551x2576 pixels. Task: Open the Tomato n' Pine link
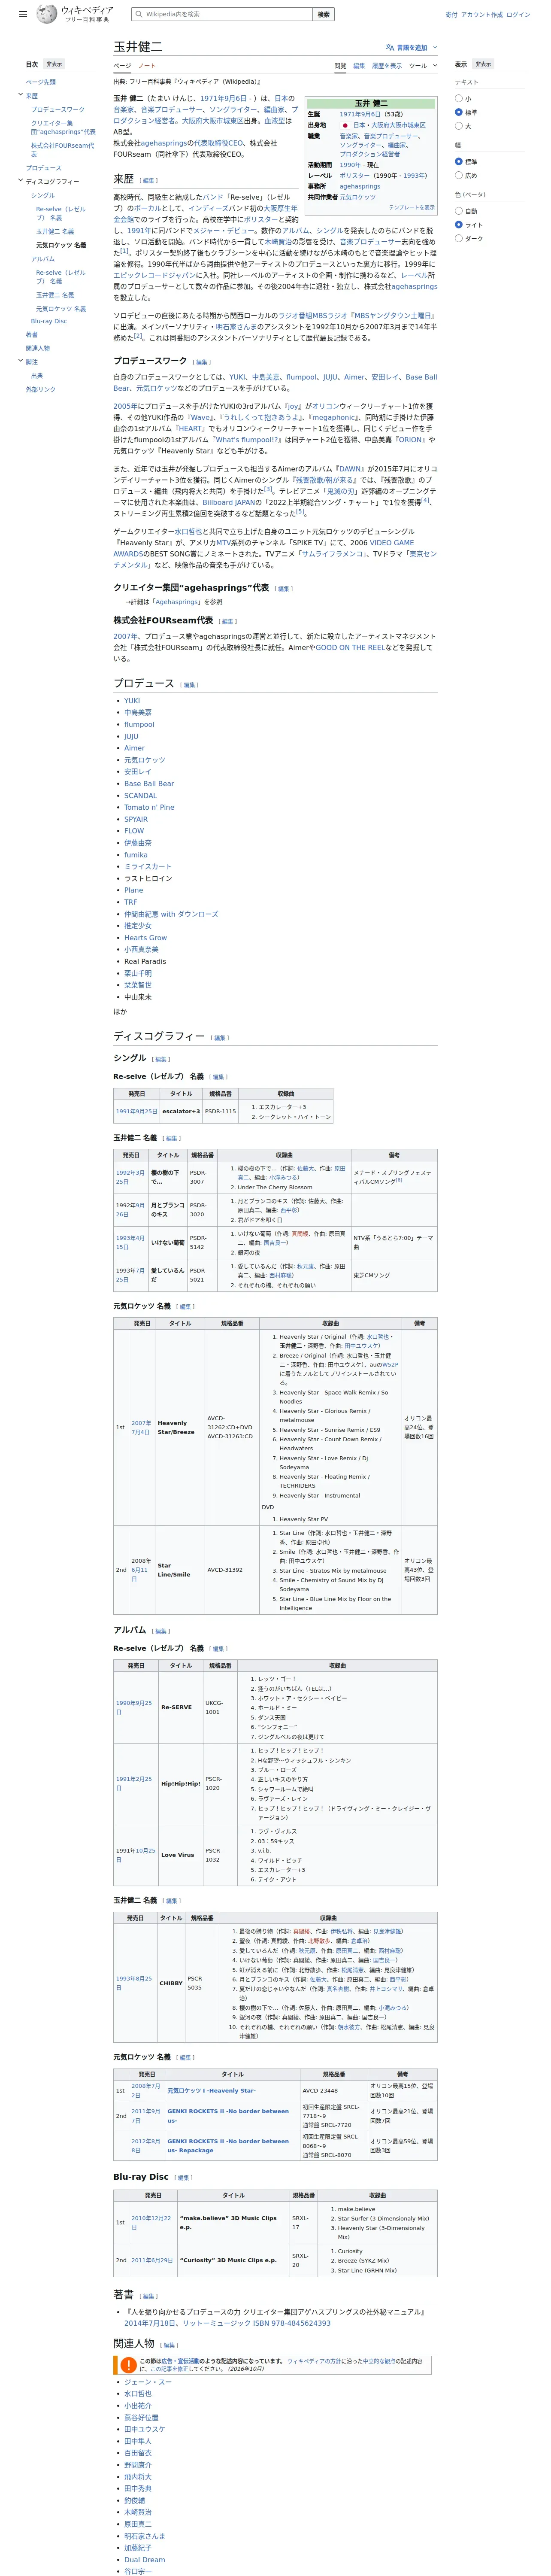149,807
